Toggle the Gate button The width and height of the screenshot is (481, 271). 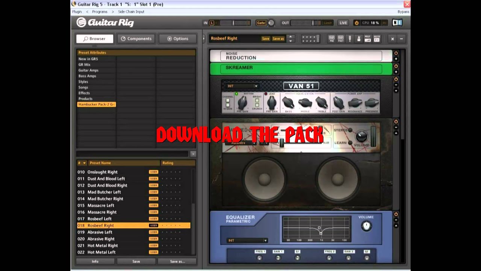tap(261, 23)
